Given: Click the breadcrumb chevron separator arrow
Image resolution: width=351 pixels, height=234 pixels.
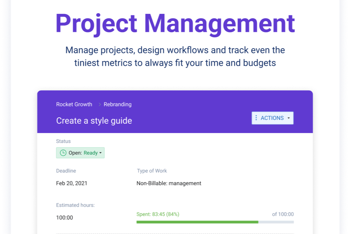Looking at the screenshot, I should [x=100, y=105].
